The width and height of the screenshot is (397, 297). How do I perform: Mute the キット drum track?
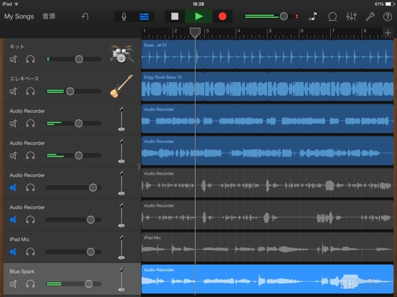tap(14, 59)
